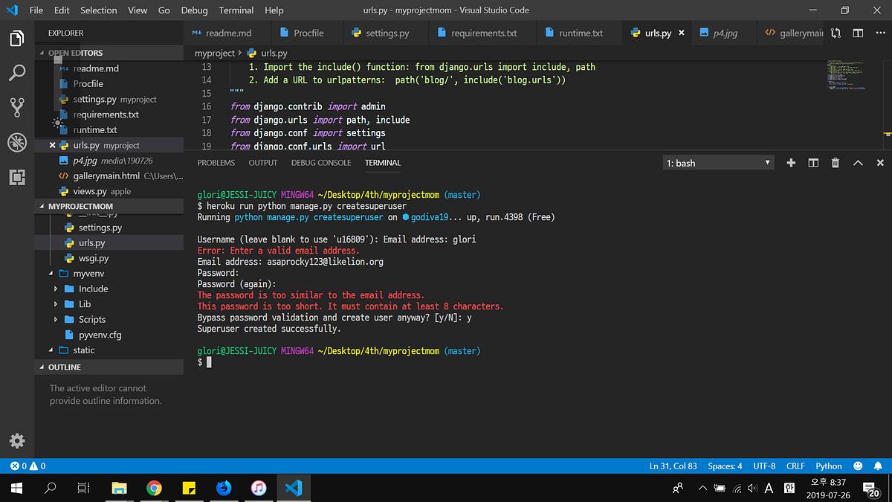Viewport: 892px width, 502px height.
Task: Kill terminal with trash icon
Action: pos(835,163)
